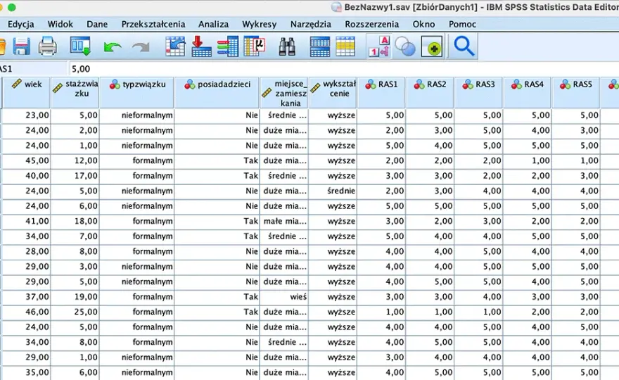Viewport: 619px width, 380px height.
Task: Open Go to Variable red arrow icon
Action: coord(201,46)
